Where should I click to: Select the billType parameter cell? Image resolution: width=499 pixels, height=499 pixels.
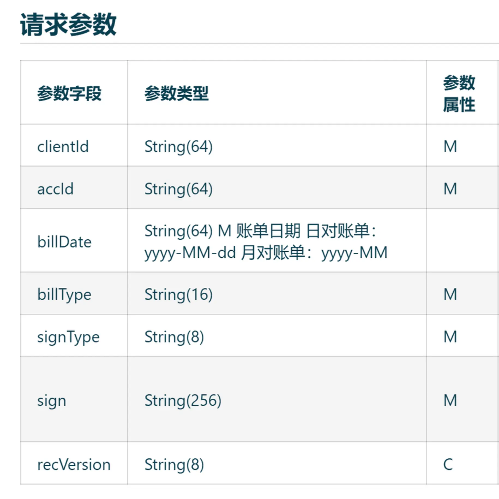(x=64, y=295)
